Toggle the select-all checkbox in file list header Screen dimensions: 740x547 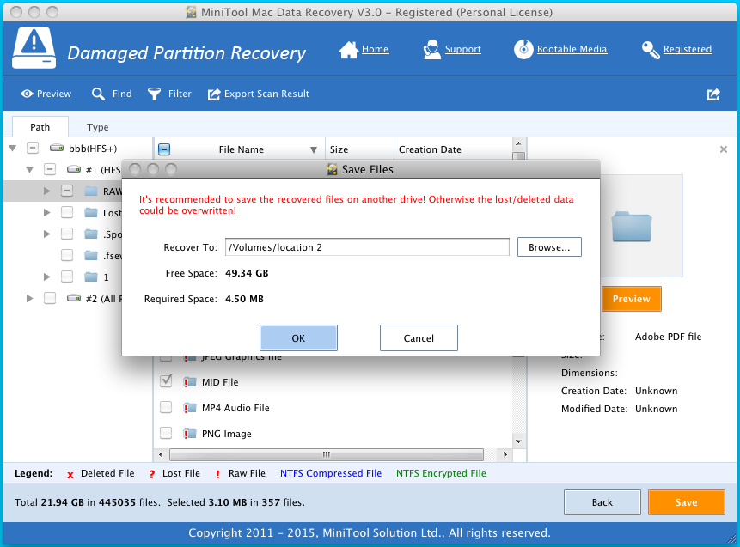point(164,149)
